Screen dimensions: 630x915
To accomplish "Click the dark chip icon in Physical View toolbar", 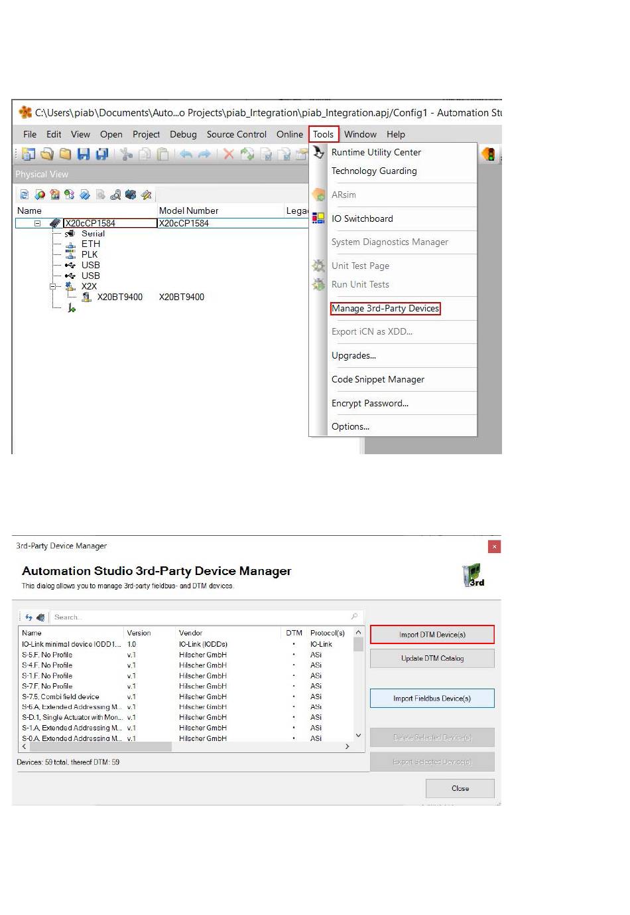I will point(131,195).
